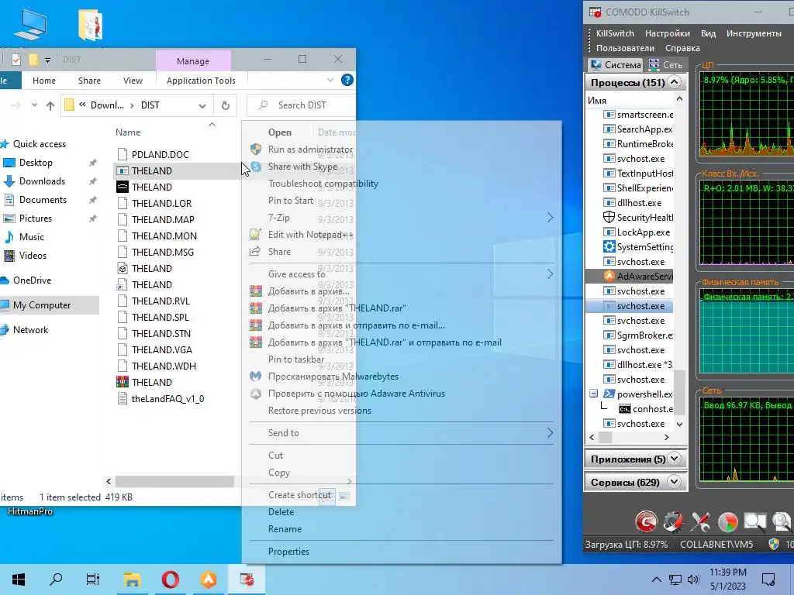The image size is (794, 595).
Task: Open Downloads in Quick access
Action: pos(42,181)
